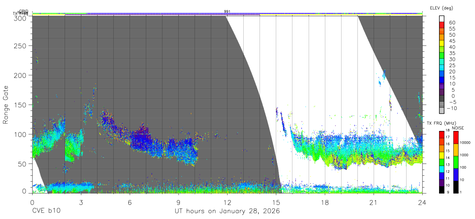The image size is (475, 219).
Task: Click the blue status bar above the plot
Action: click(x=227, y=13)
